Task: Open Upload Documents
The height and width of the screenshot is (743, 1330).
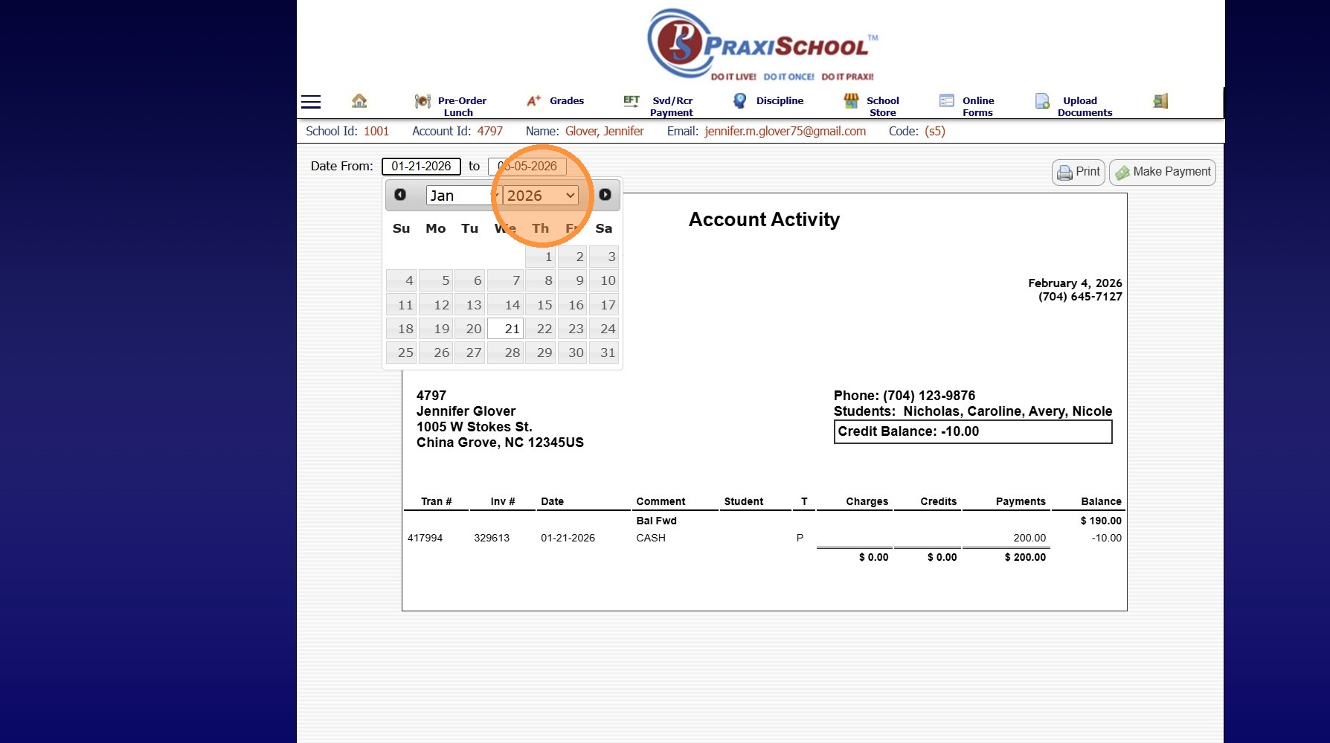Action: pos(1073,106)
